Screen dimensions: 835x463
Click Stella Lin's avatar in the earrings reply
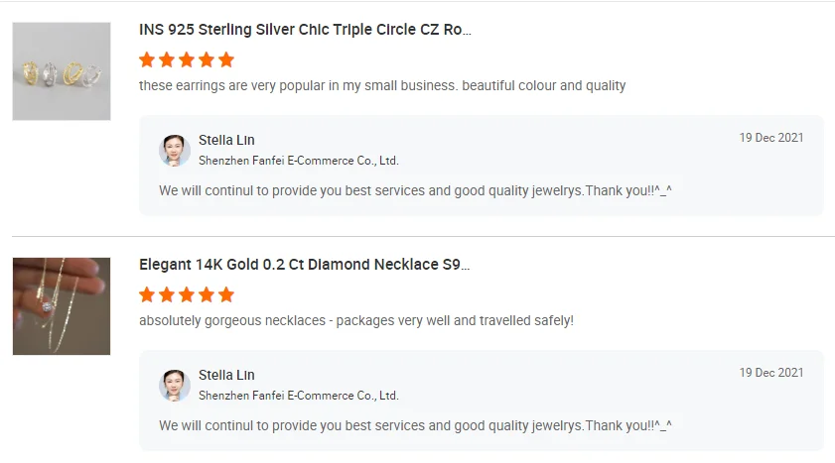click(x=175, y=150)
